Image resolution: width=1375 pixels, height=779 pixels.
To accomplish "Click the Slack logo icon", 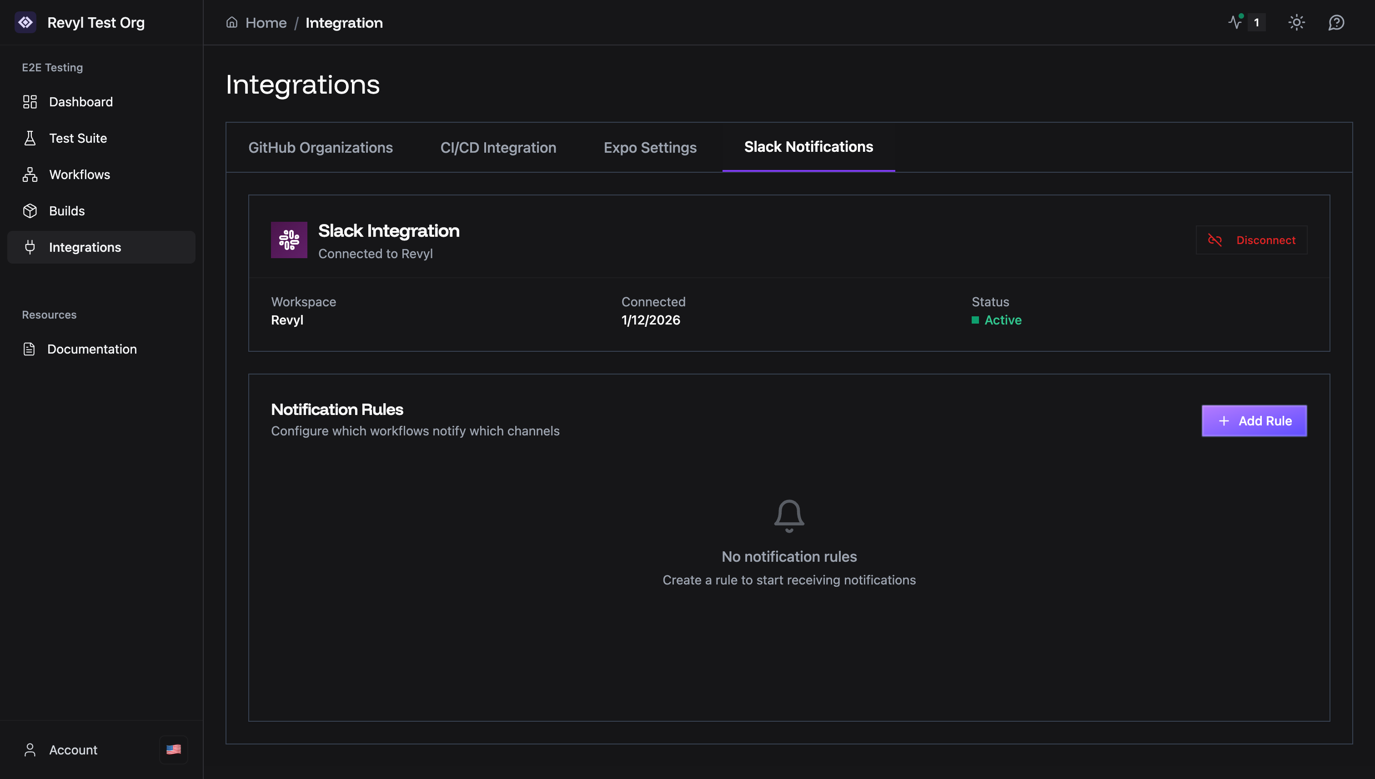I will (x=289, y=240).
